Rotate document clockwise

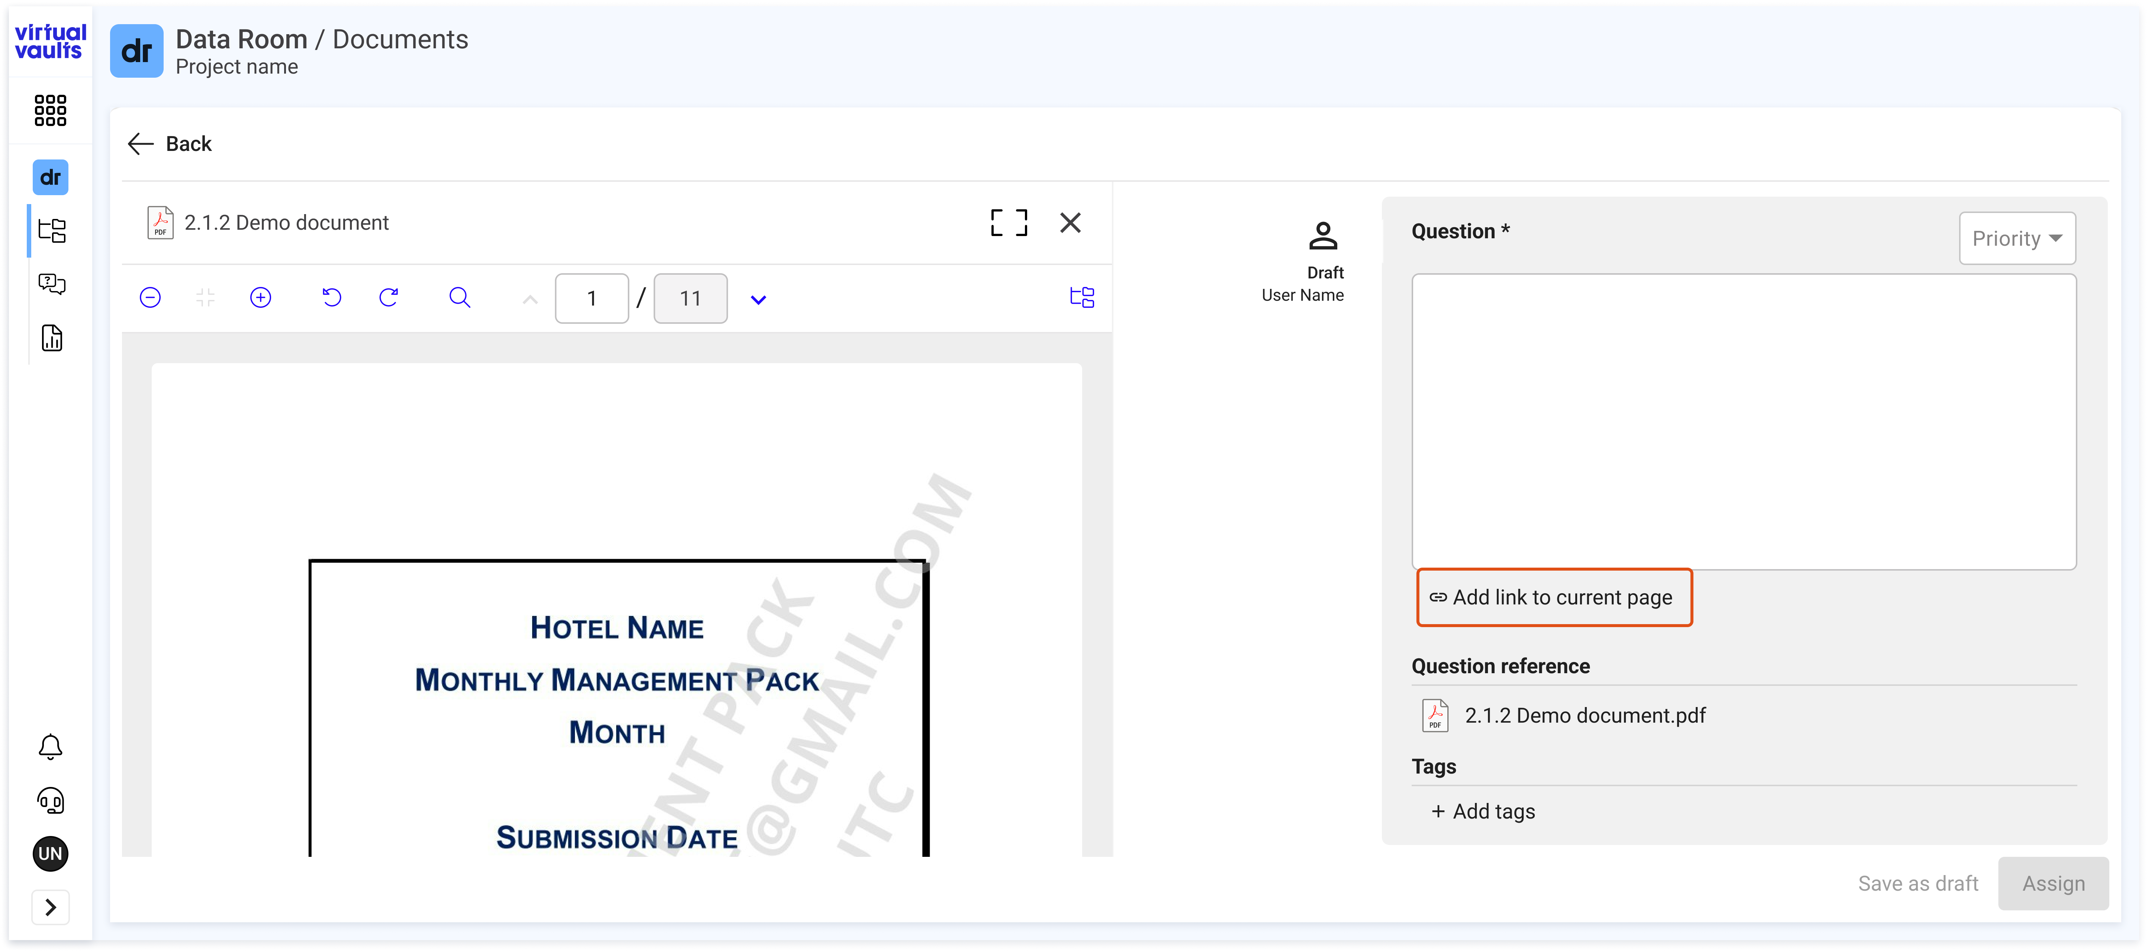click(389, 298)
